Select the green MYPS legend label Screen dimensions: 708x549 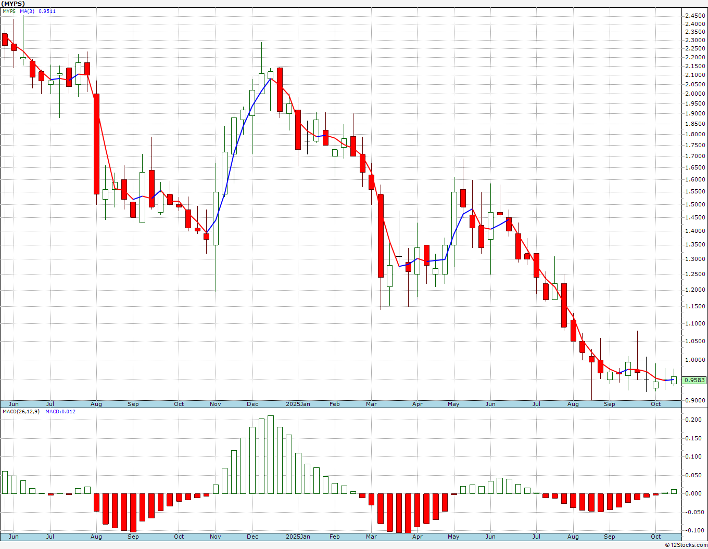(9, 11)
